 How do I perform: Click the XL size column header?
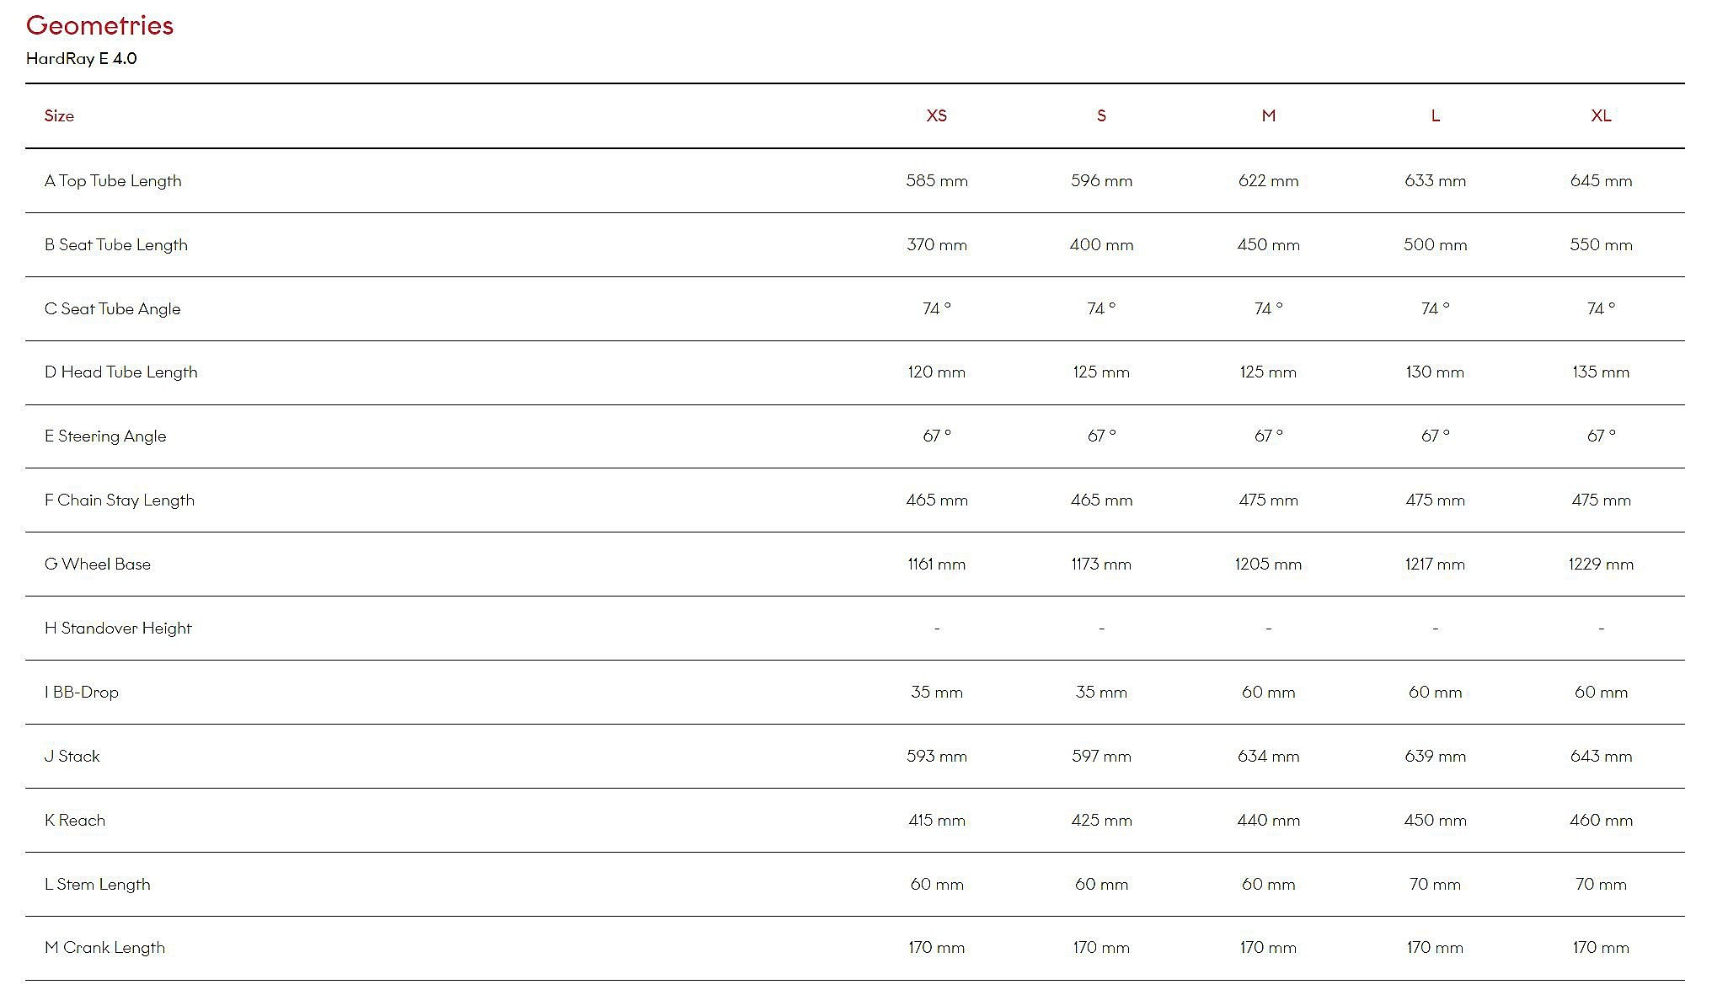[1601, 116]
